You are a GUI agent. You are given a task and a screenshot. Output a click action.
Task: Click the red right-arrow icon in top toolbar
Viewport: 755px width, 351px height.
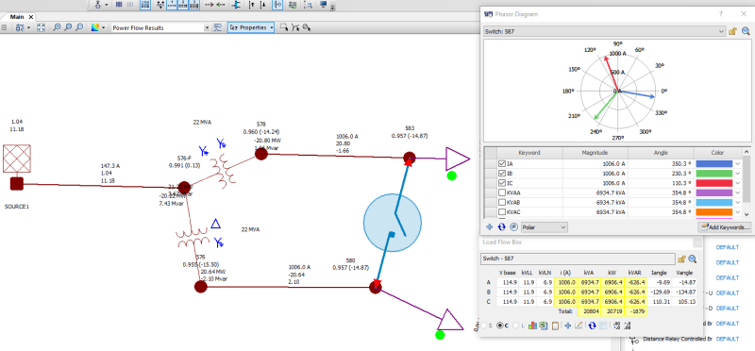point(209,5)
